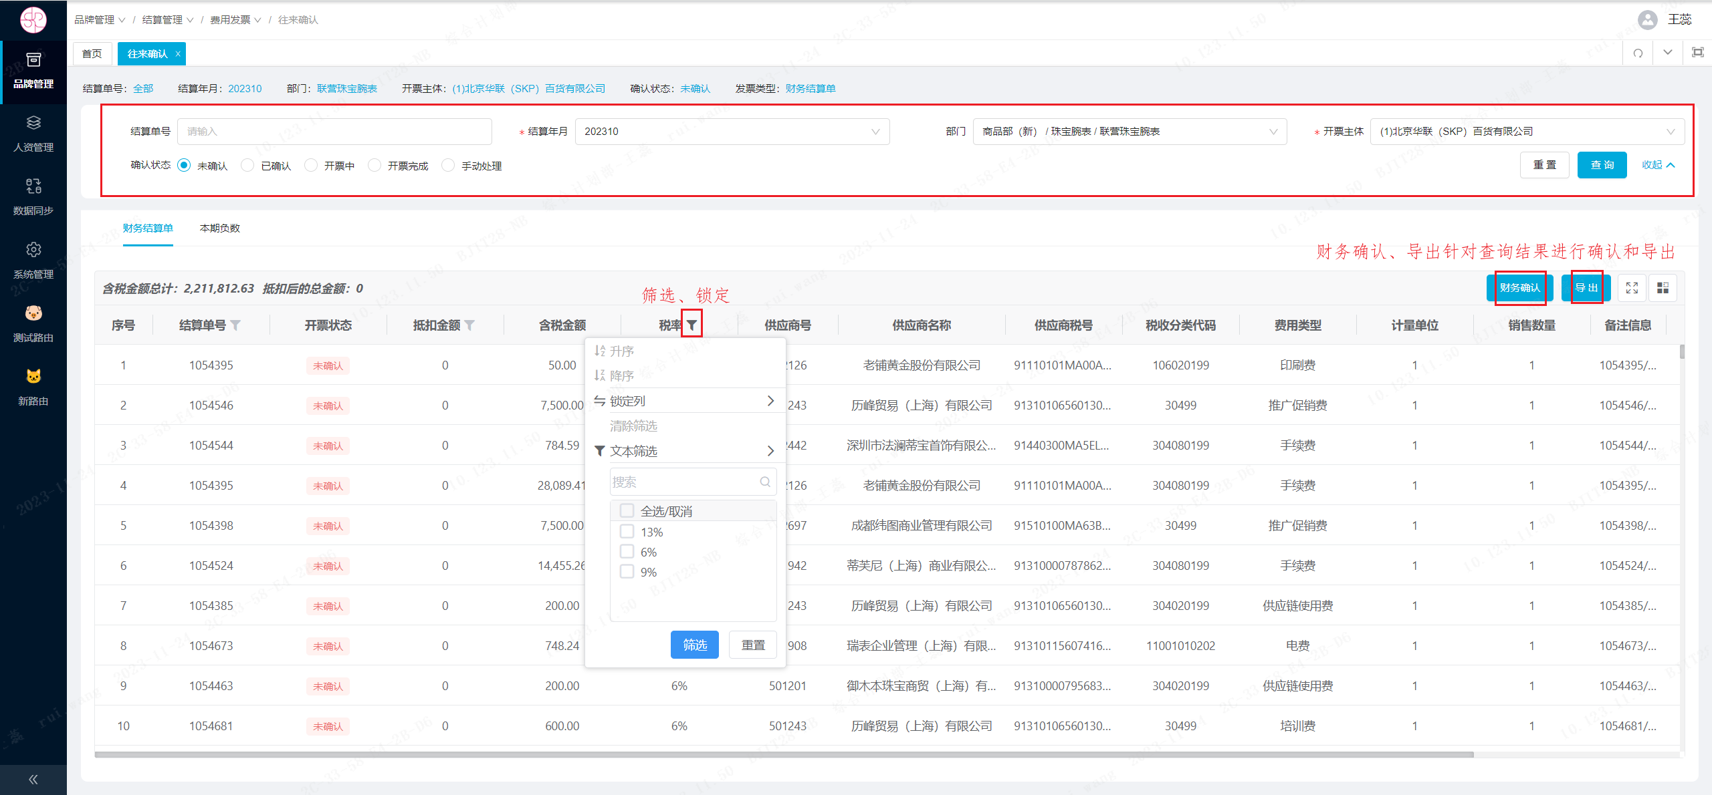Check the 13% tax rate option
This screenshot has width=1712, height=795.
click(x=627, y=532)
